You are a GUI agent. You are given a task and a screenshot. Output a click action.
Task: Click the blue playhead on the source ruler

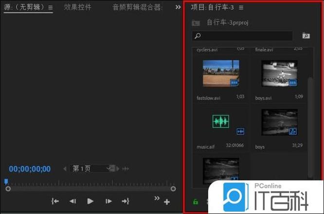coord(6,181)
